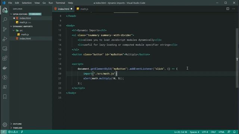
Task: Open the Search view icon
Action: 5,20
